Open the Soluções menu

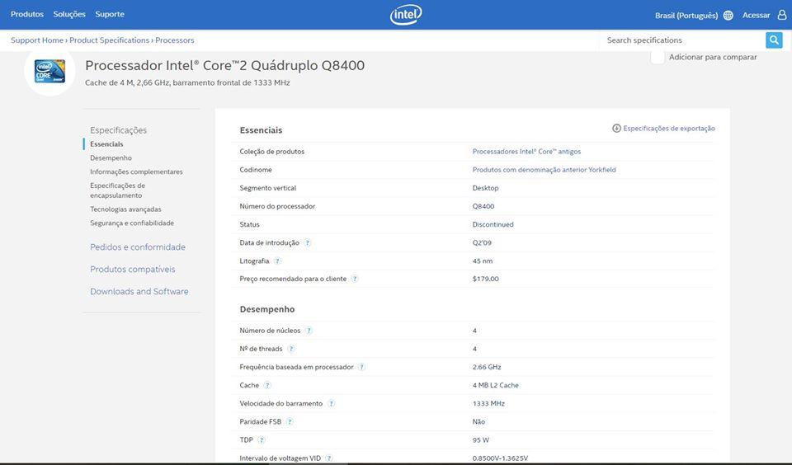pos(69,14)
